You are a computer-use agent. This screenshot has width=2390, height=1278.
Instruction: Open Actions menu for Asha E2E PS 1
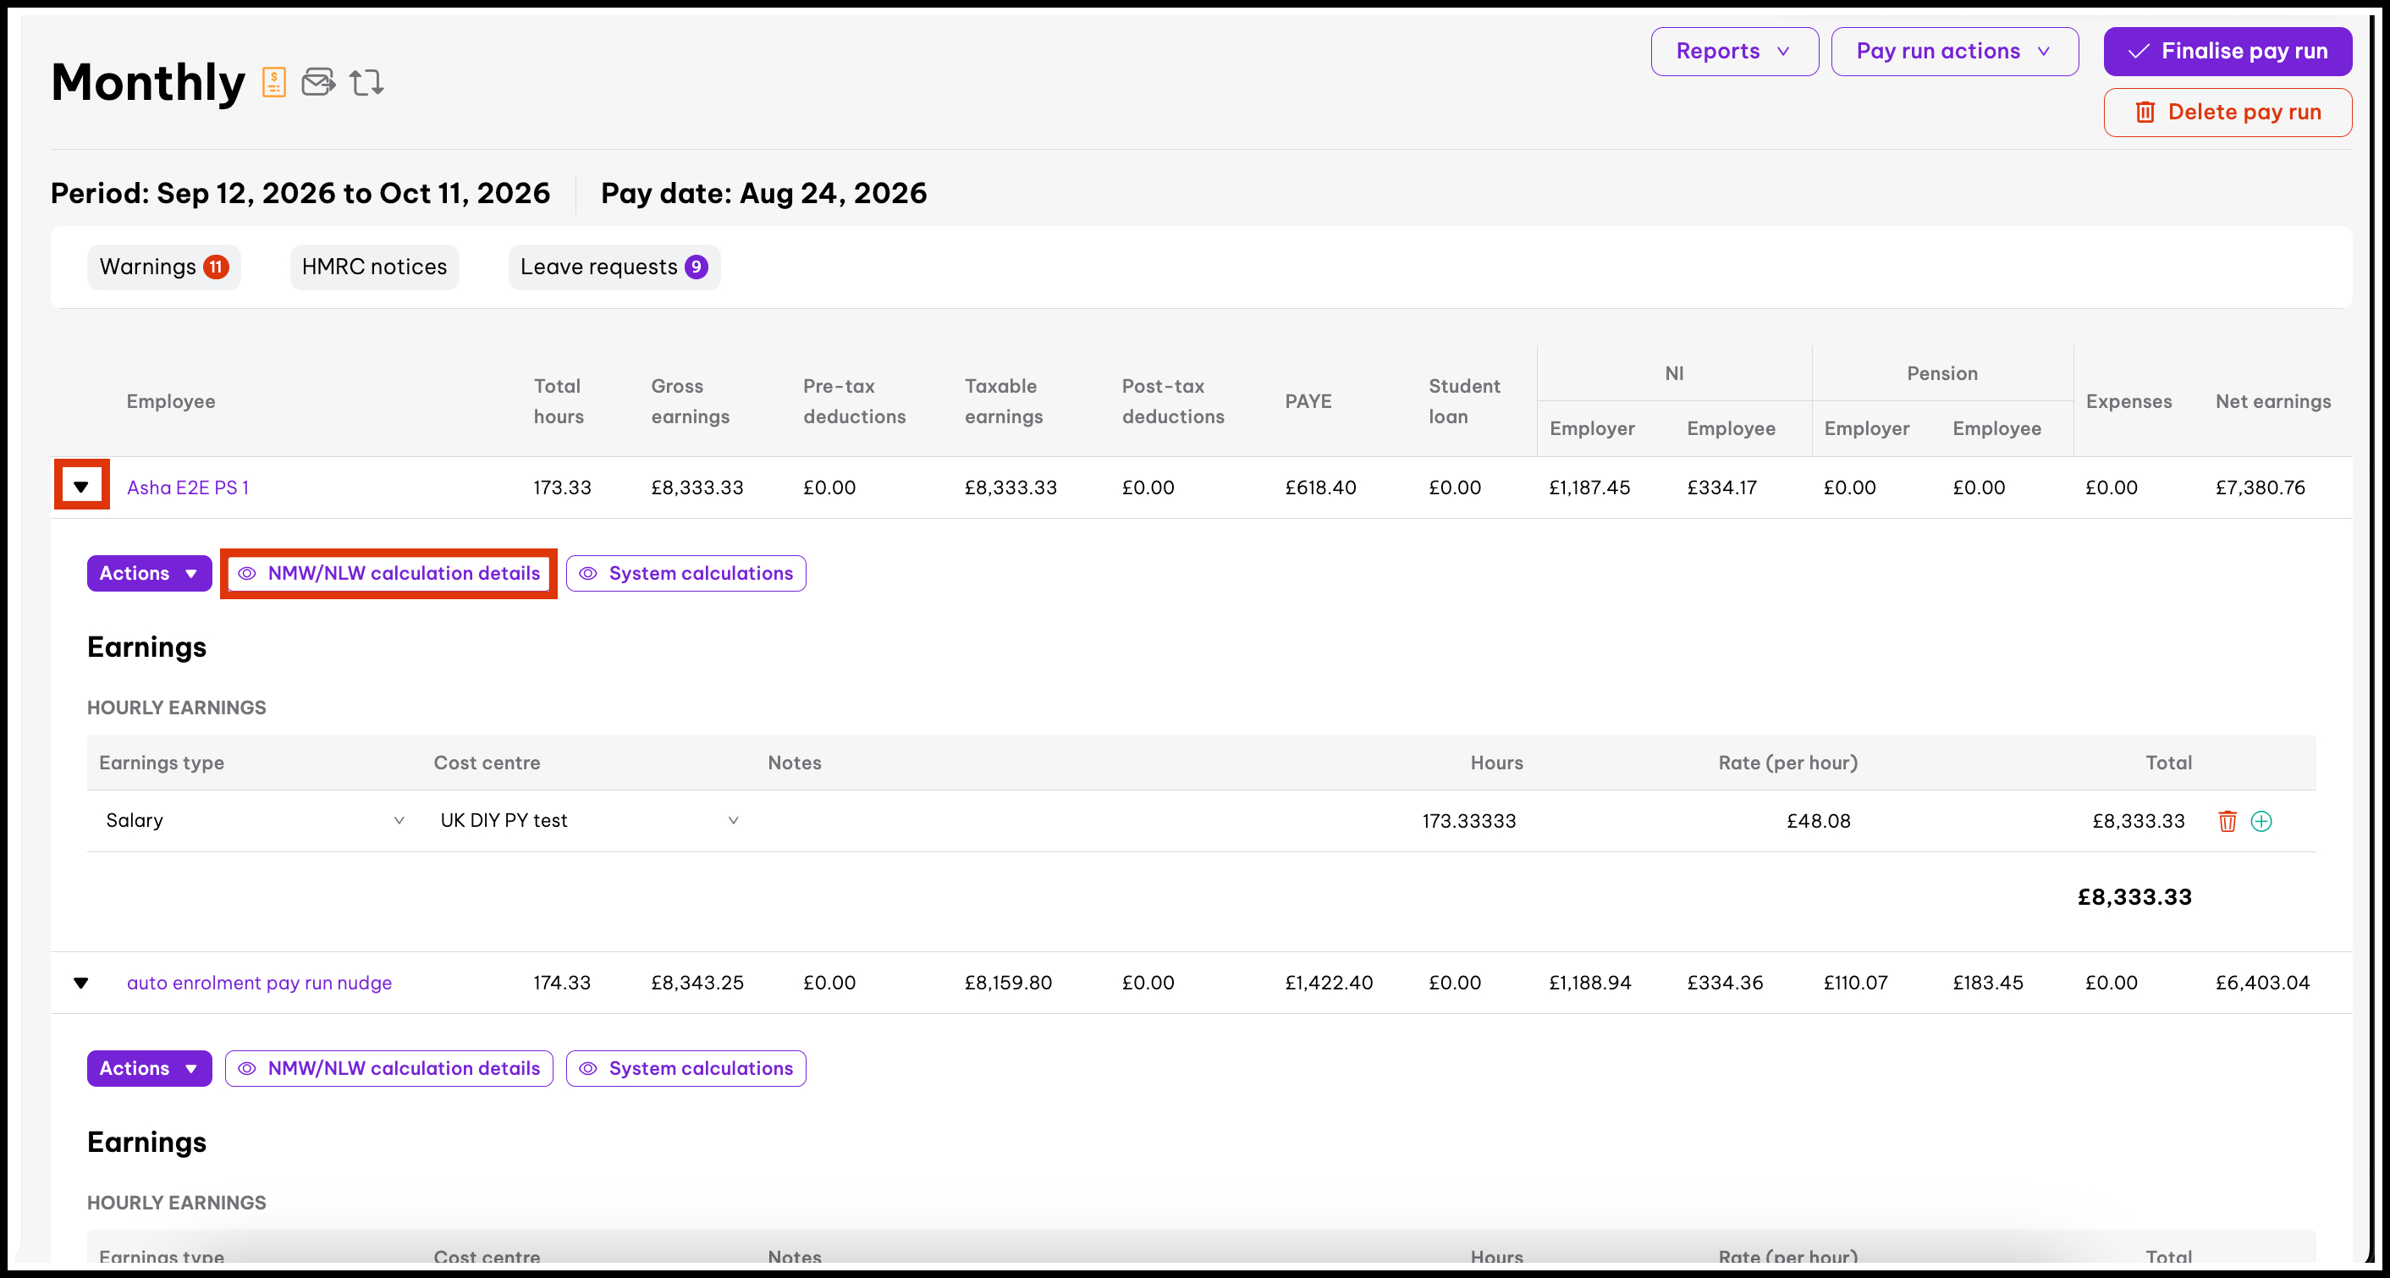point(148,574)
